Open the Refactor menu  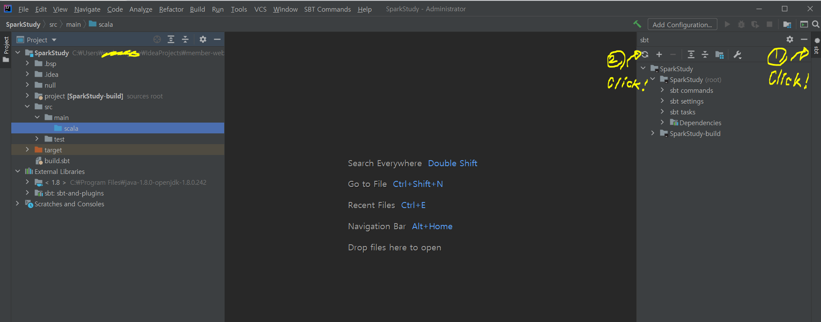[x=171, y=9]
